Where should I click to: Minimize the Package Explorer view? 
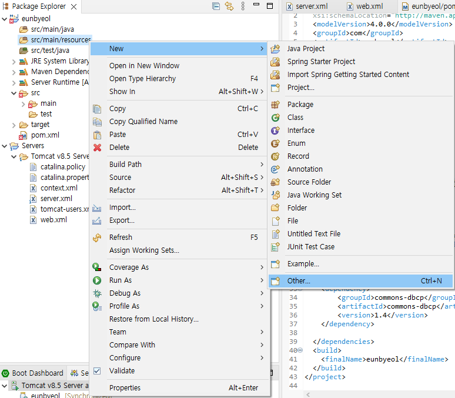click(x=256, y=4)
